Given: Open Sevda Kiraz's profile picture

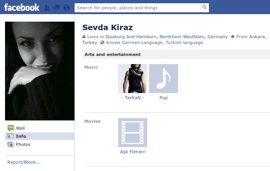Looking at the screenshot, I should coord(40,71).
